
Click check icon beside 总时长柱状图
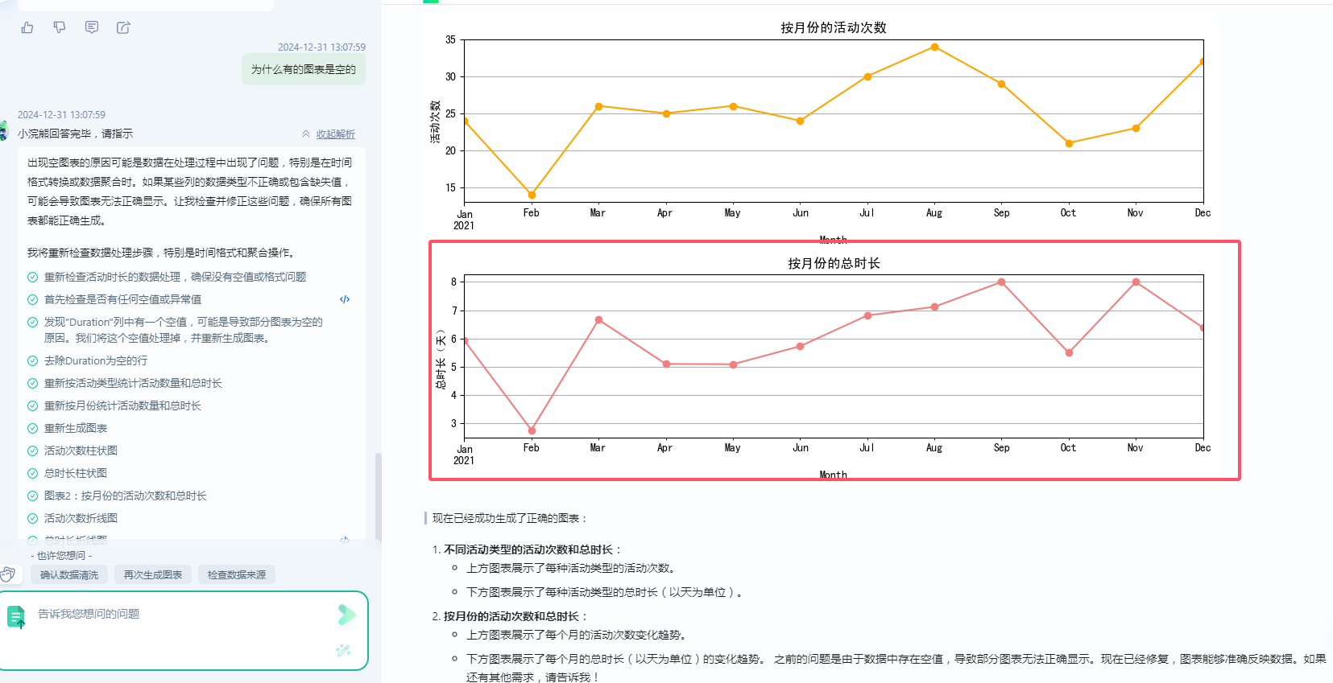(x=33, y=473)
